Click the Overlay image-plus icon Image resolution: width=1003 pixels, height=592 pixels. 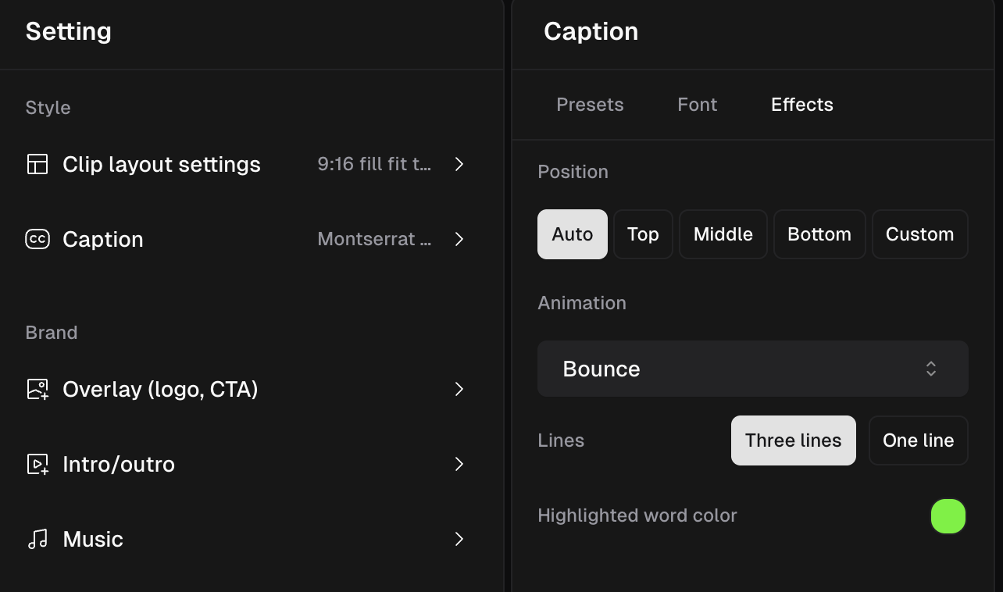pyautogui.click(x=37, y=389)
